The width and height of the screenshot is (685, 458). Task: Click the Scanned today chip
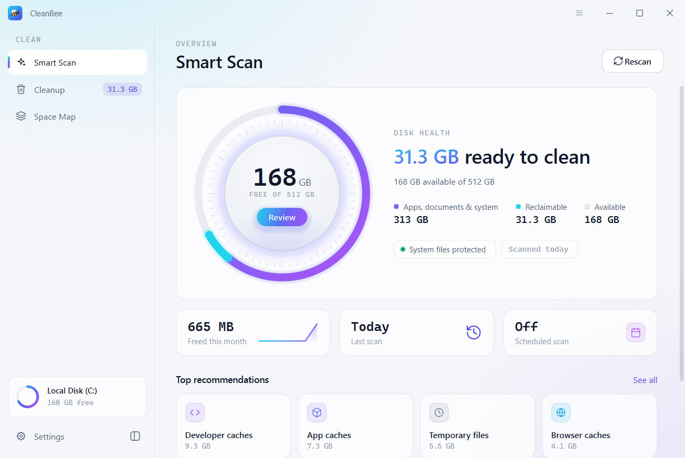pos(539,249)
